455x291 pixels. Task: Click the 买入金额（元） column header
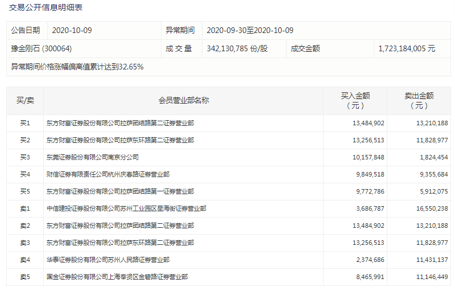(355, 100)
